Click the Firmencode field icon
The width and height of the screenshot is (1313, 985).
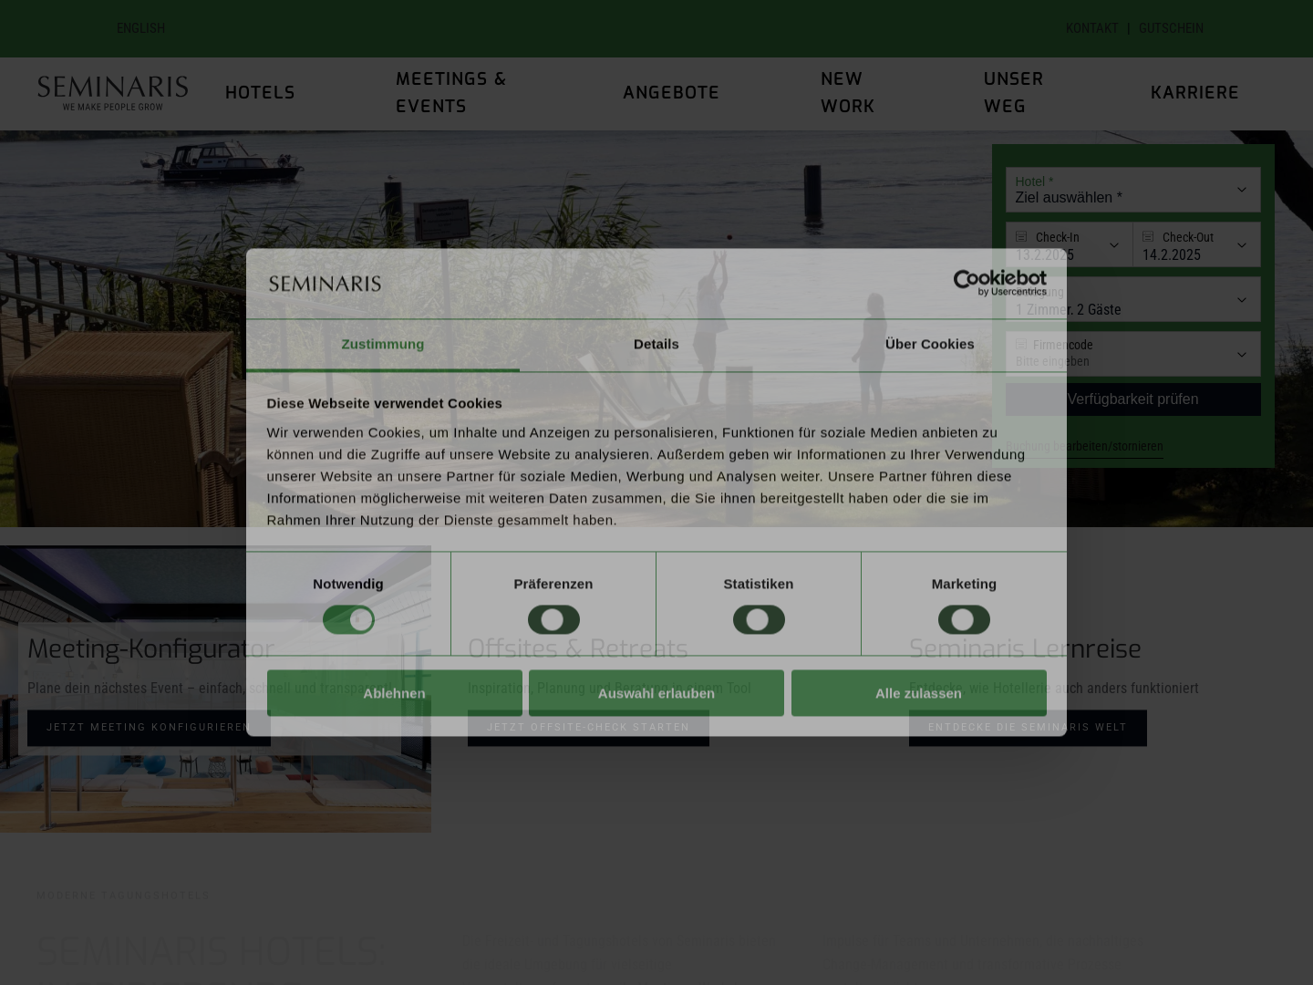pyautogui.click(x=1021, y=344)
